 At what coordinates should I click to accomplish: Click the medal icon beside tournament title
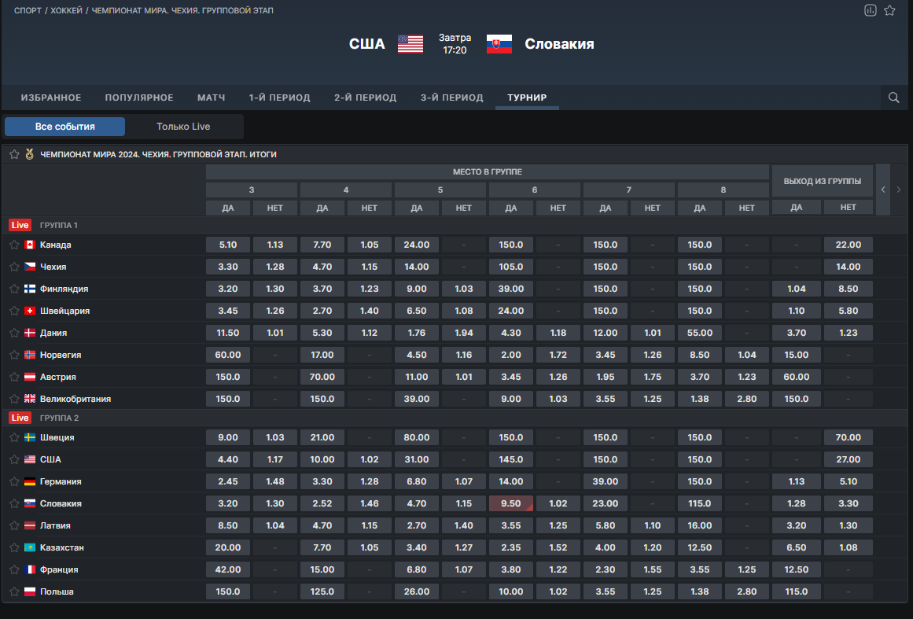coord(30,154)
